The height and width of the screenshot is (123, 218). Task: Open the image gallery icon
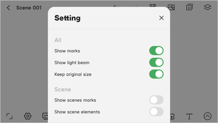171,7
